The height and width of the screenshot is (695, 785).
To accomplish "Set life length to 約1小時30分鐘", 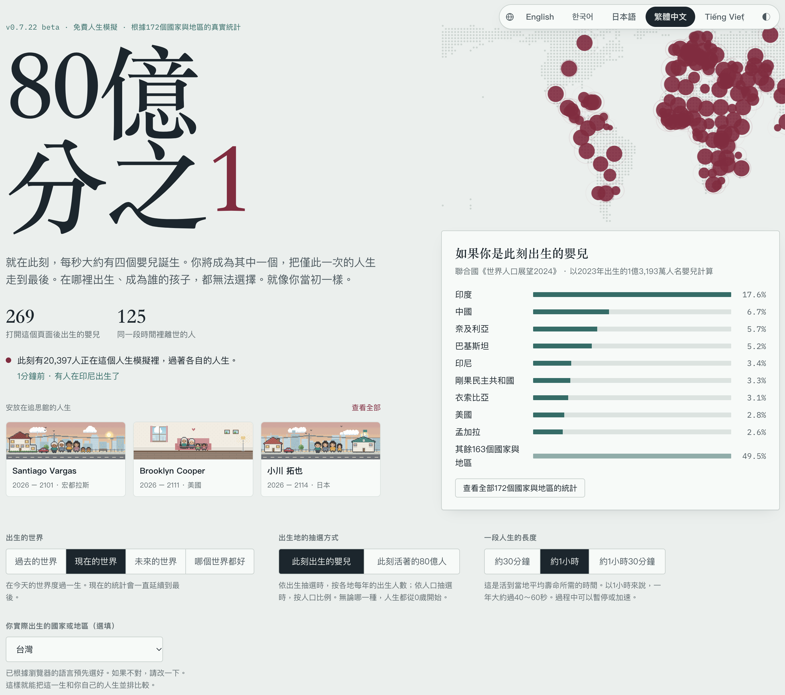I will (627, 561).
